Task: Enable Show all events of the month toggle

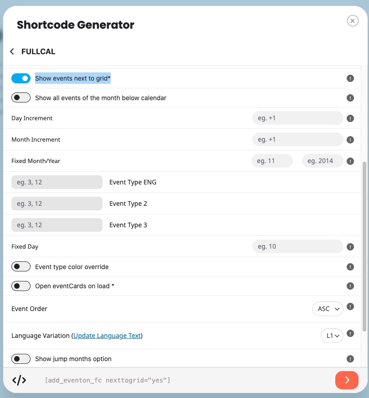Action: pos(21,98)
